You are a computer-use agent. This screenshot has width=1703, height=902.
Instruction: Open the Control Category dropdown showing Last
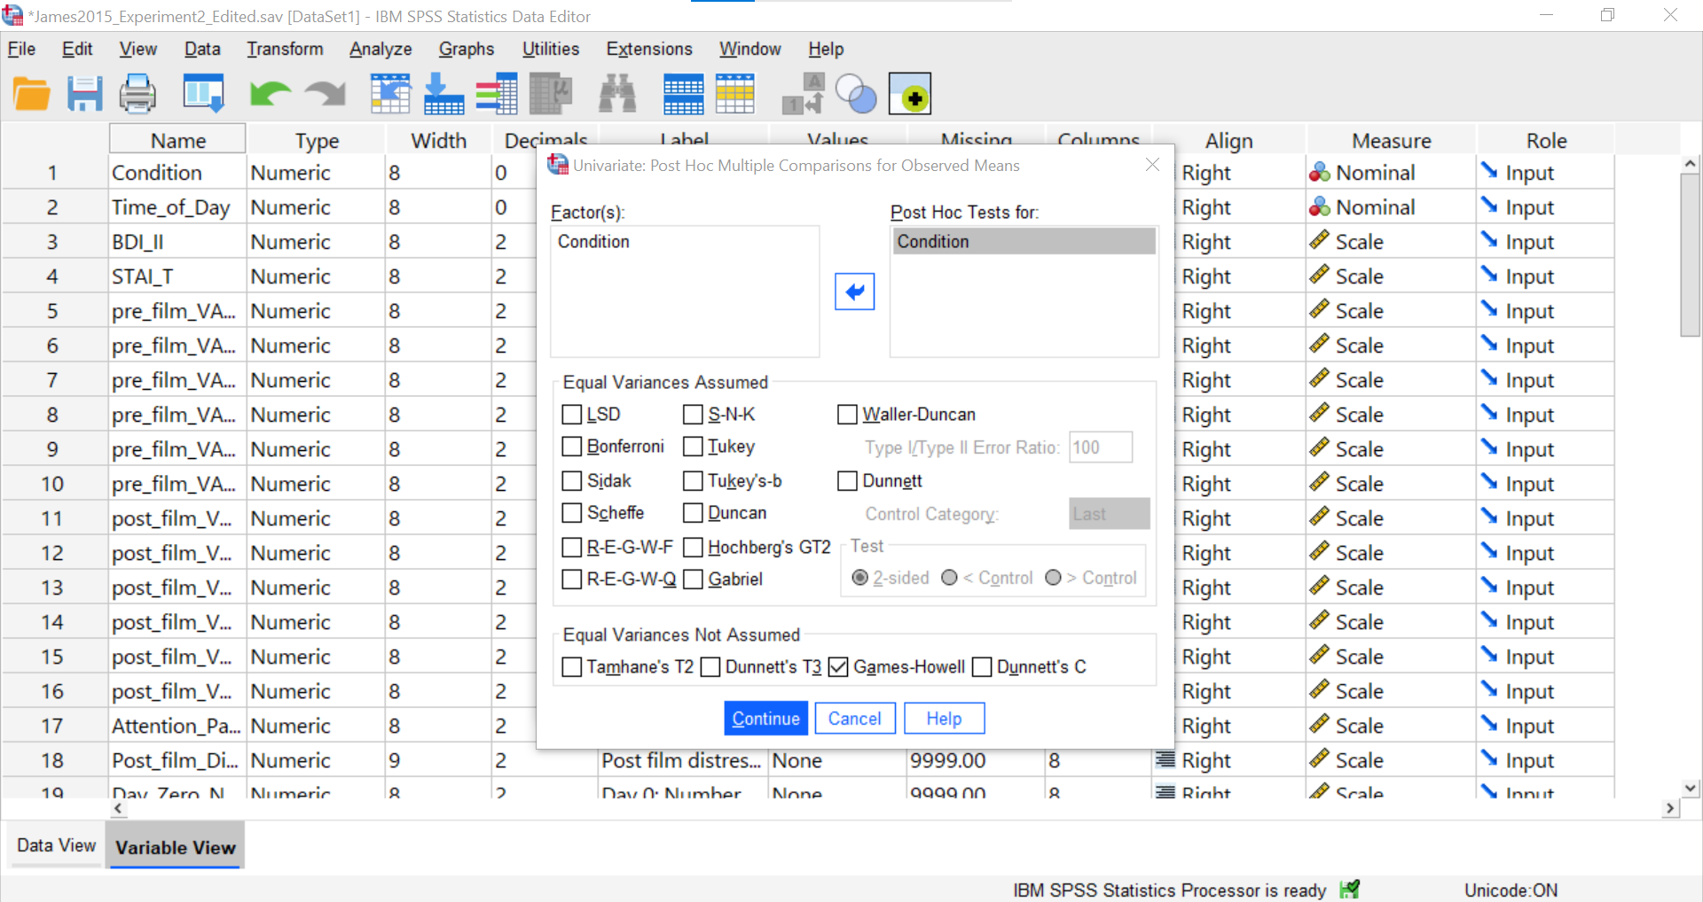pos(1110,514)
